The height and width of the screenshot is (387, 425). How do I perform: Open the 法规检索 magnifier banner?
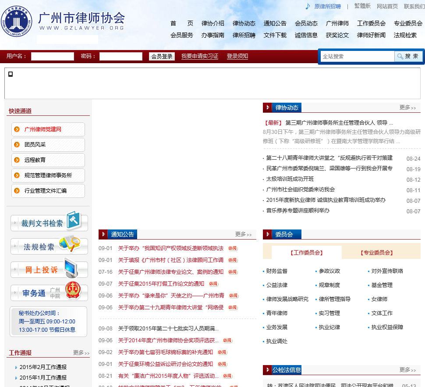(x=49, y=245)
